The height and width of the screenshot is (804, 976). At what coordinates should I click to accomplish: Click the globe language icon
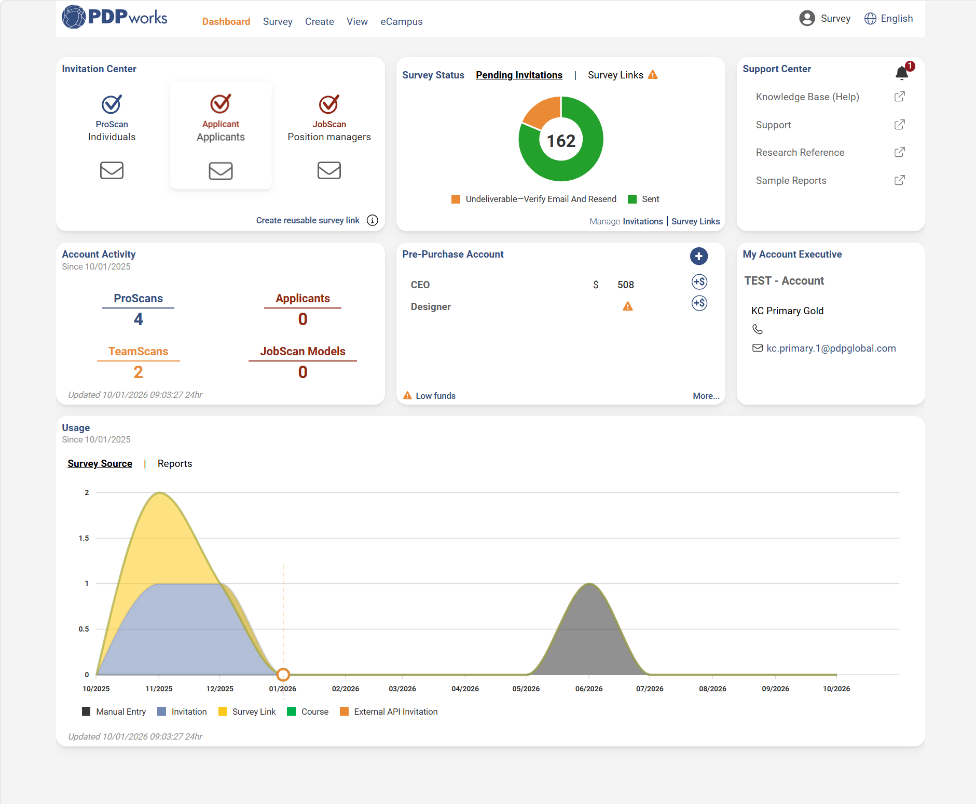(870, 19)
